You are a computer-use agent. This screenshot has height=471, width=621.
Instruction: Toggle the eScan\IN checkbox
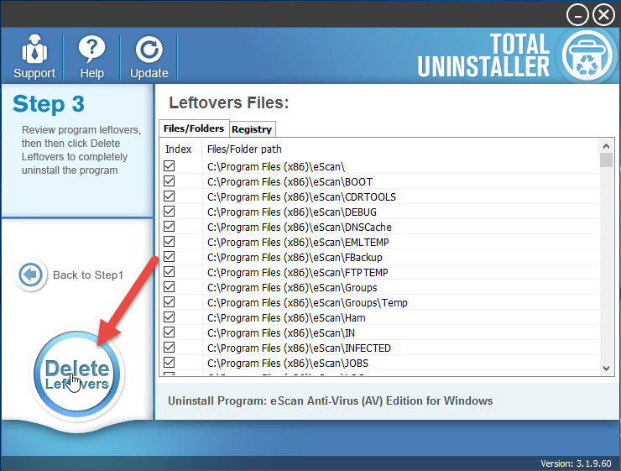[x=170, y=332]
